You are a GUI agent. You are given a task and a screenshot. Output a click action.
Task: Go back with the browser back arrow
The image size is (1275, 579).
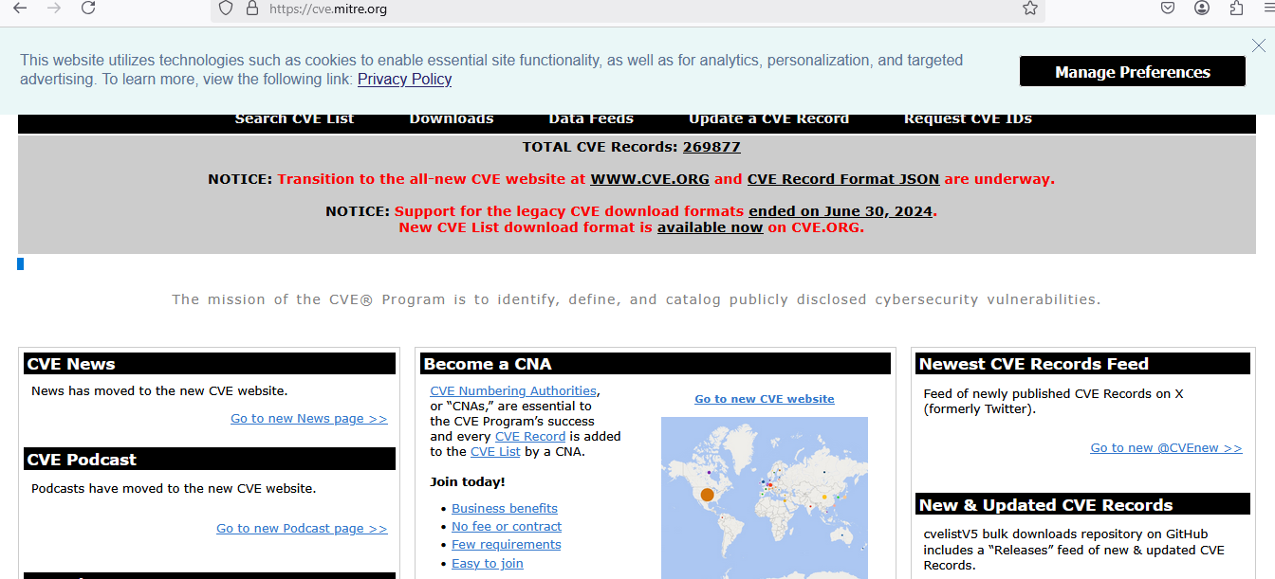(x=20, y=9)
